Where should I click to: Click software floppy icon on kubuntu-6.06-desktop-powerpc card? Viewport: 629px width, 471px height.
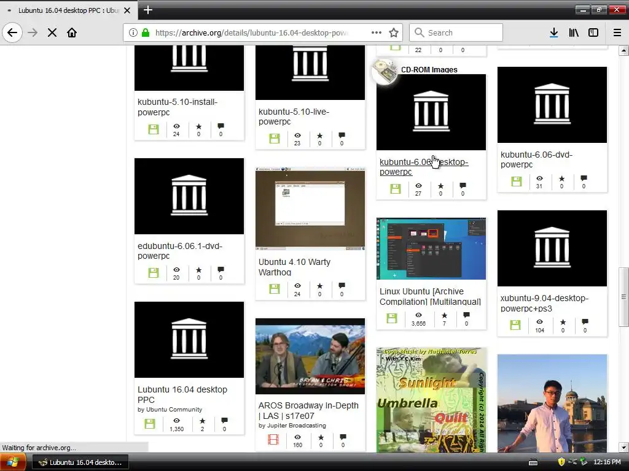pyautogui.click(x=396, y=189)
